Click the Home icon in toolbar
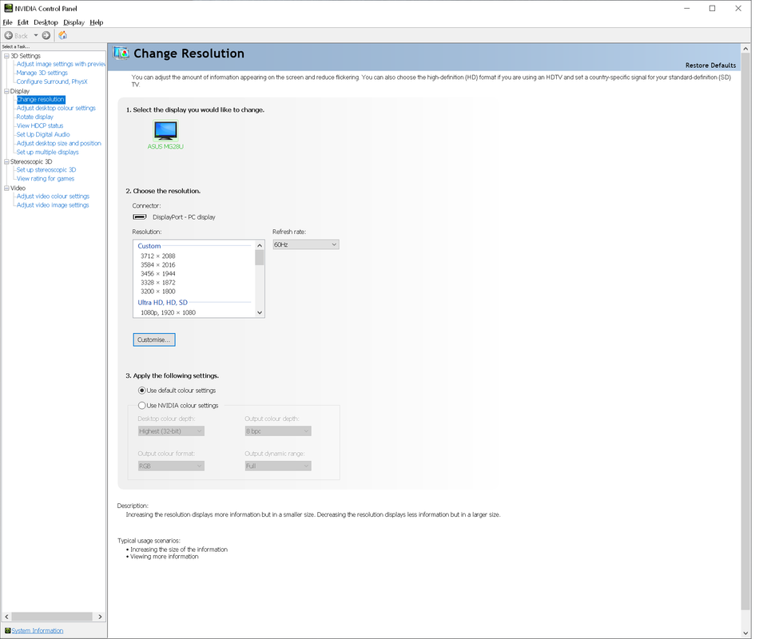The image size is (767, 639). tap(62, 35)
